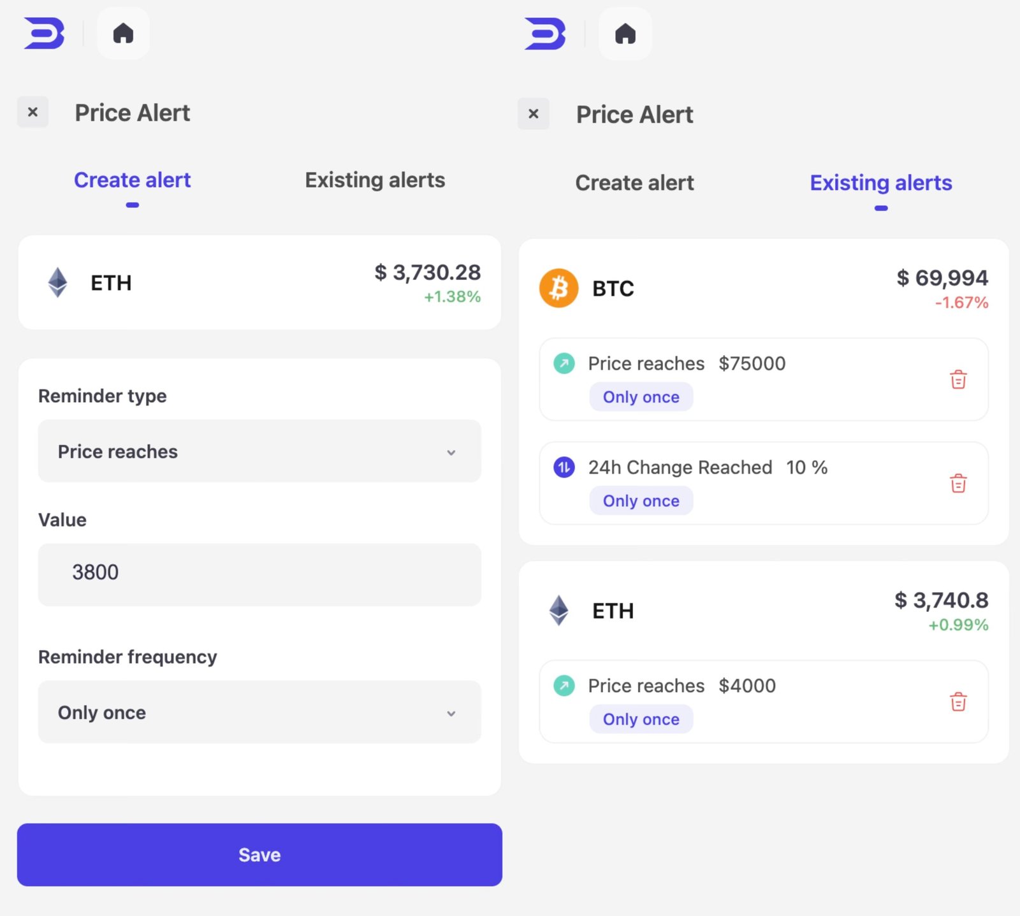Open the Reminder type dropdown

259,451
